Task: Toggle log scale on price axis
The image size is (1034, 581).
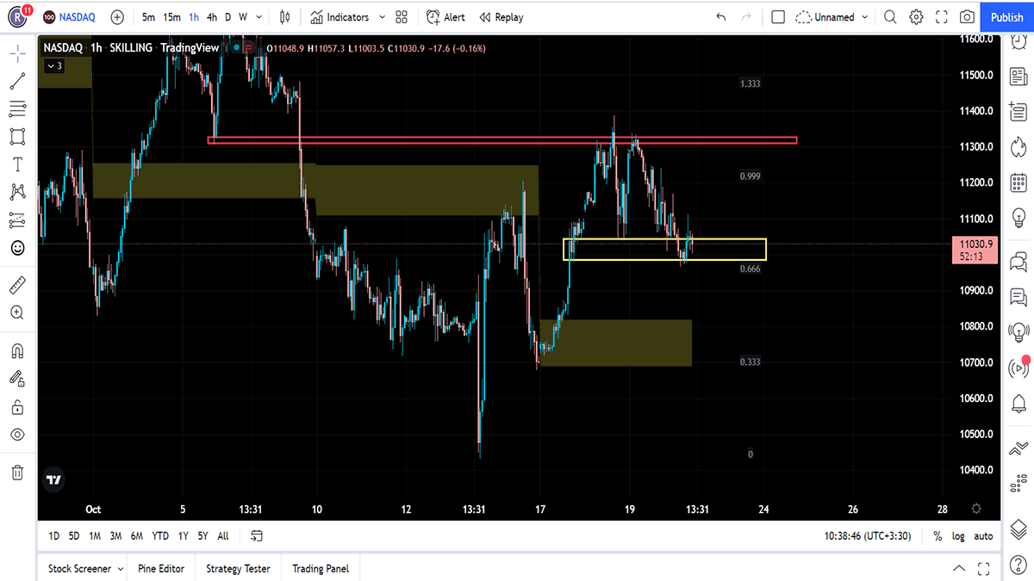Action: pyautogui.click(x=959, y=536)
